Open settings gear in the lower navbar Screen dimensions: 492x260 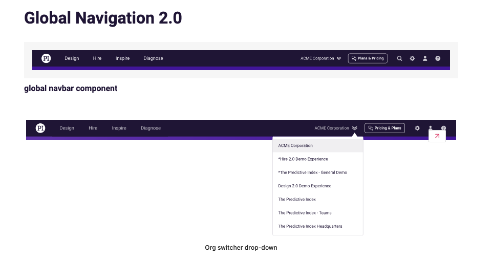[417, 128]
